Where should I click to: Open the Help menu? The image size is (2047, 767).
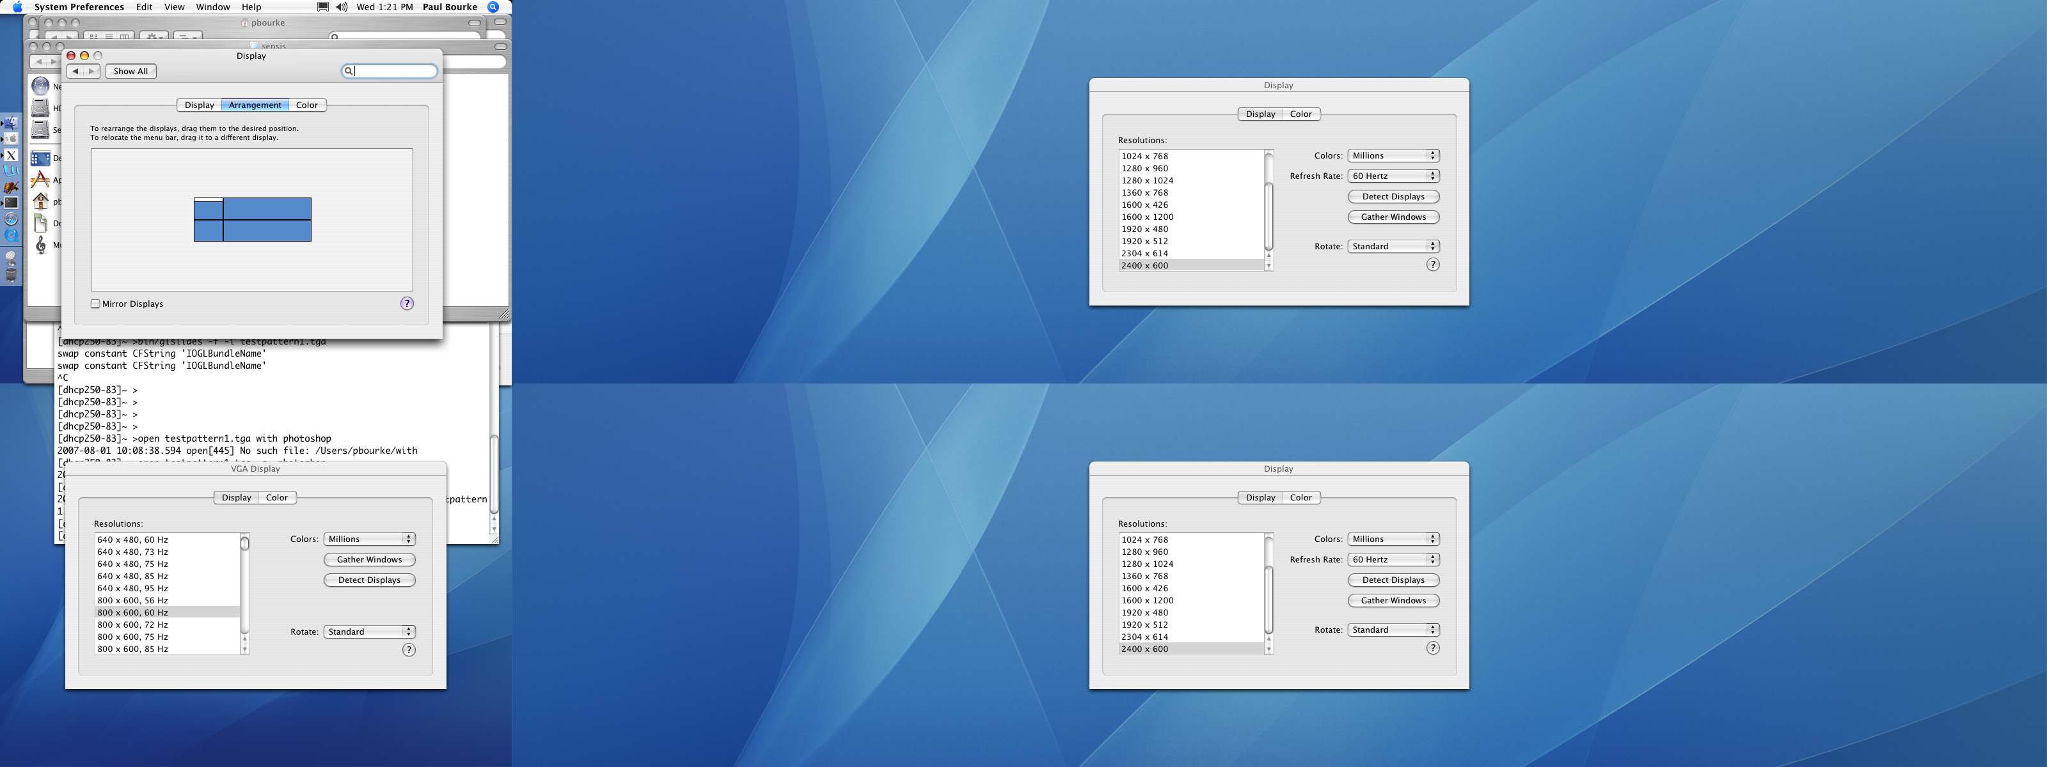point(251,6)
